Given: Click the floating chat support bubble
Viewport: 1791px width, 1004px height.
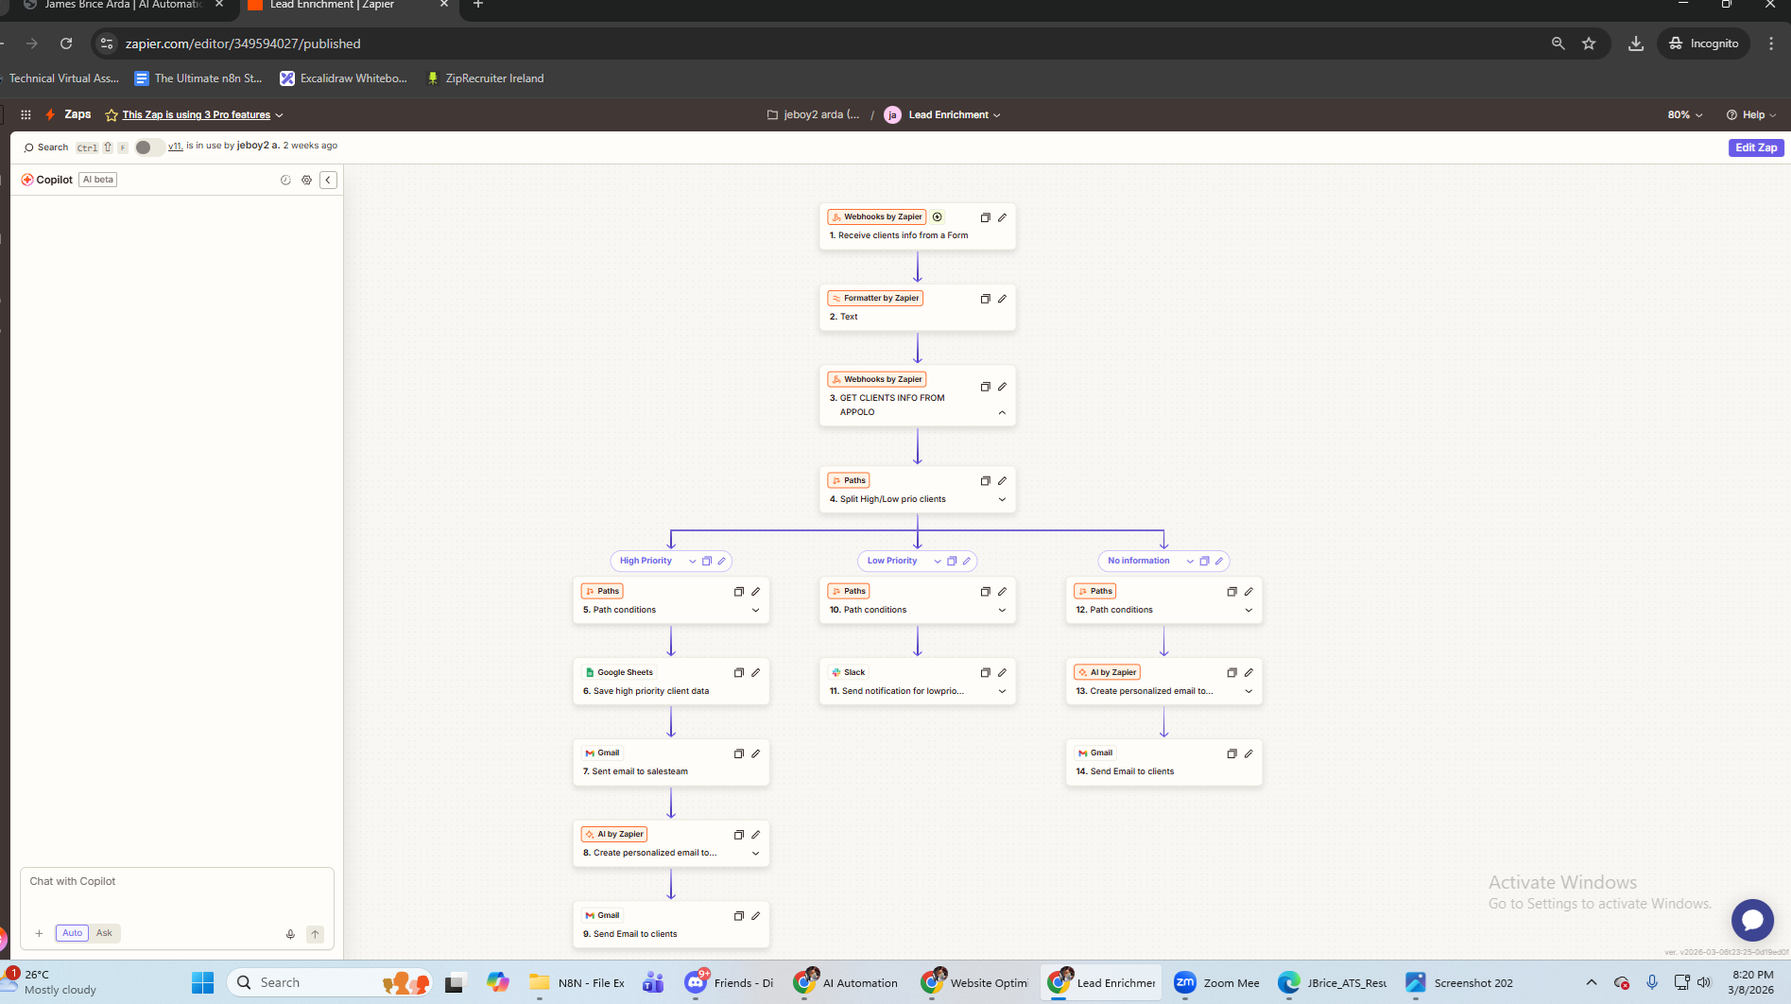Looking at the screenshot, I should pos(1751,919).
